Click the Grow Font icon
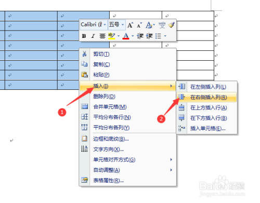Viewport: 260px width, 203px height. coord(130,25)
